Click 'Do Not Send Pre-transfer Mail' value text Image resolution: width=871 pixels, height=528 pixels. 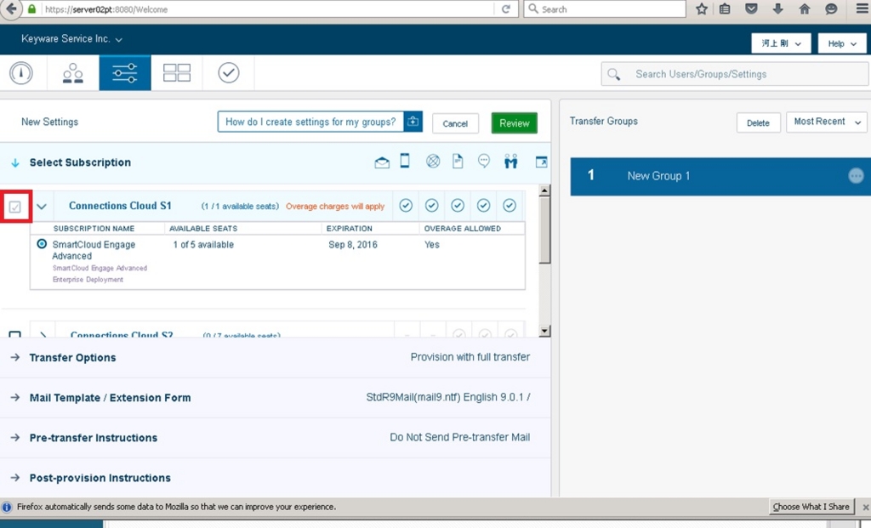[x=459, y=437]
